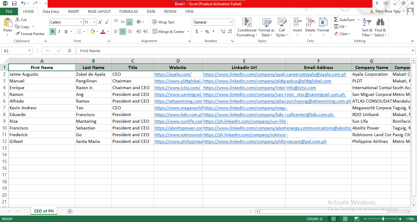The image size is (417, 222).
Task: Apply percent style number format
Action: tap(207, 31)
